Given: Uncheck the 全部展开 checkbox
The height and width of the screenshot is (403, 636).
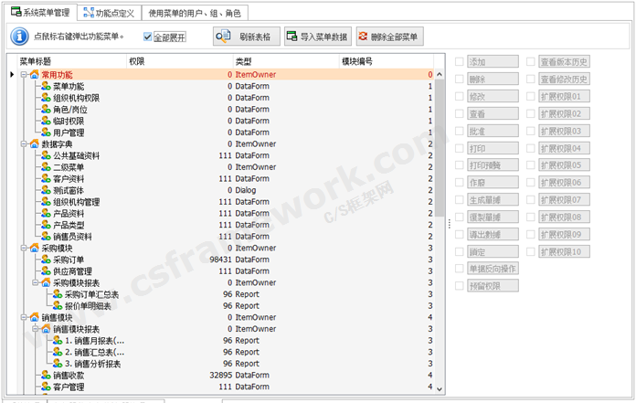Looking at the screenshot, I should (147, 37).
